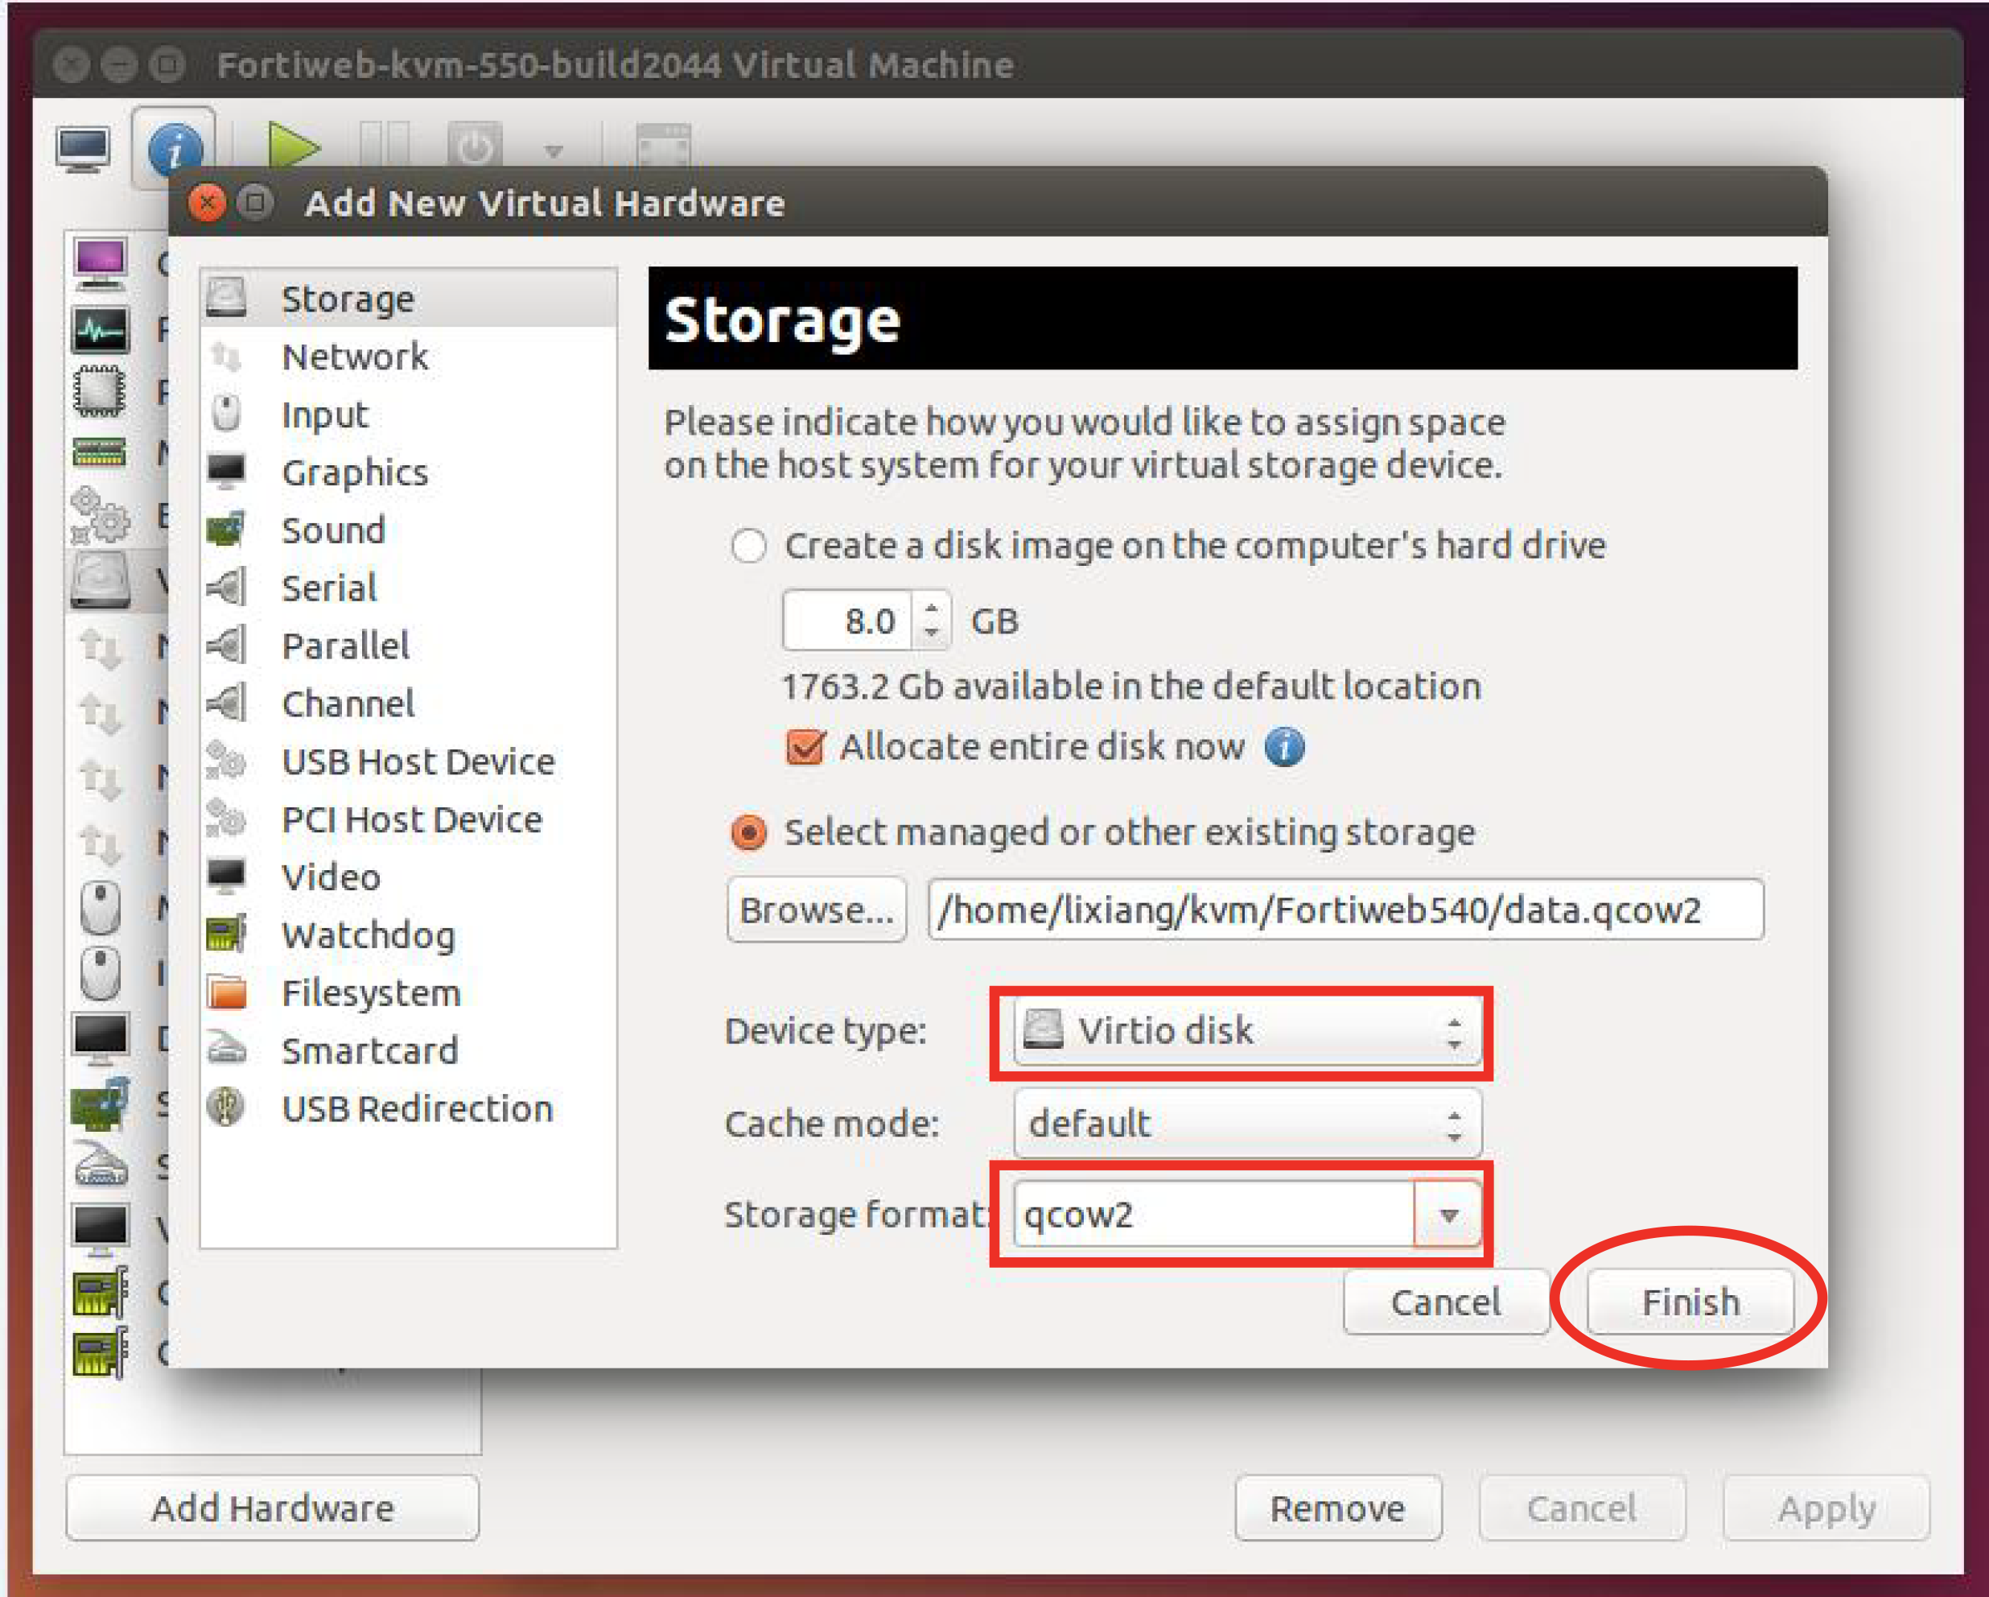Select Network in the hardware type list

(355, 357)
